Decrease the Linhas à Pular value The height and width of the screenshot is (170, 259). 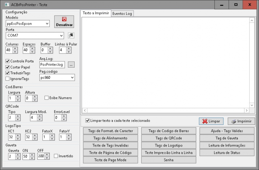point(69,52)
